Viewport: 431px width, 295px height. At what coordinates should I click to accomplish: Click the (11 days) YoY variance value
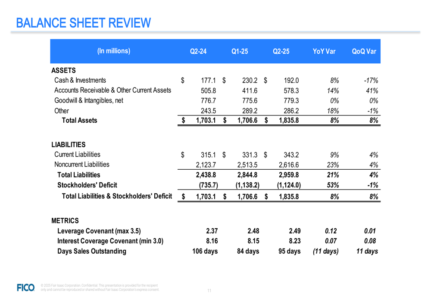tap(326, 252)
